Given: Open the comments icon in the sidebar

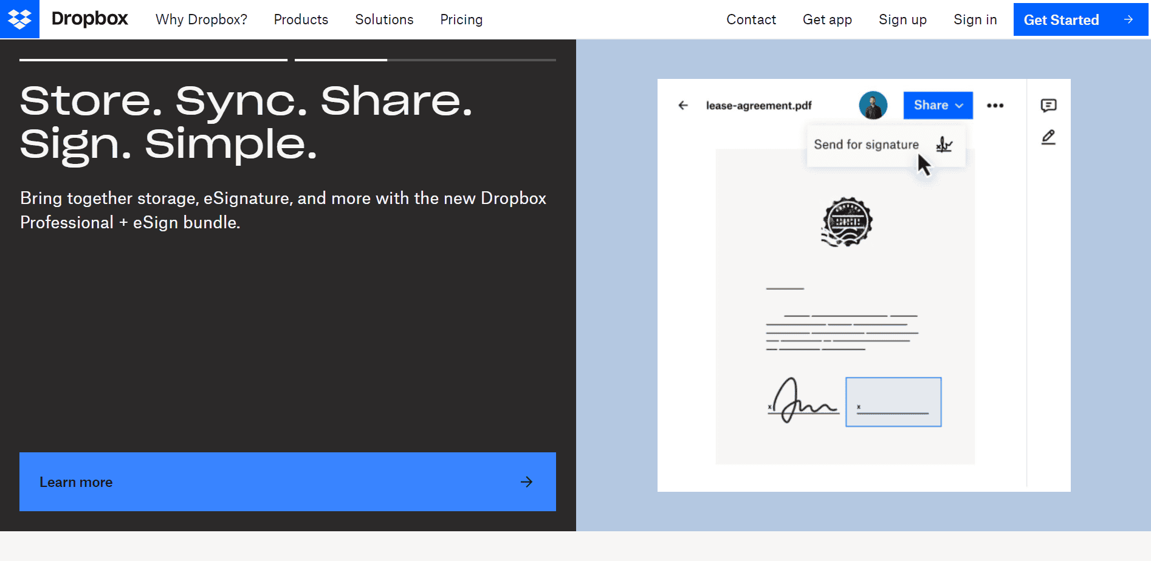Looking at the screenshot, I should click(x=1048, y=106).
